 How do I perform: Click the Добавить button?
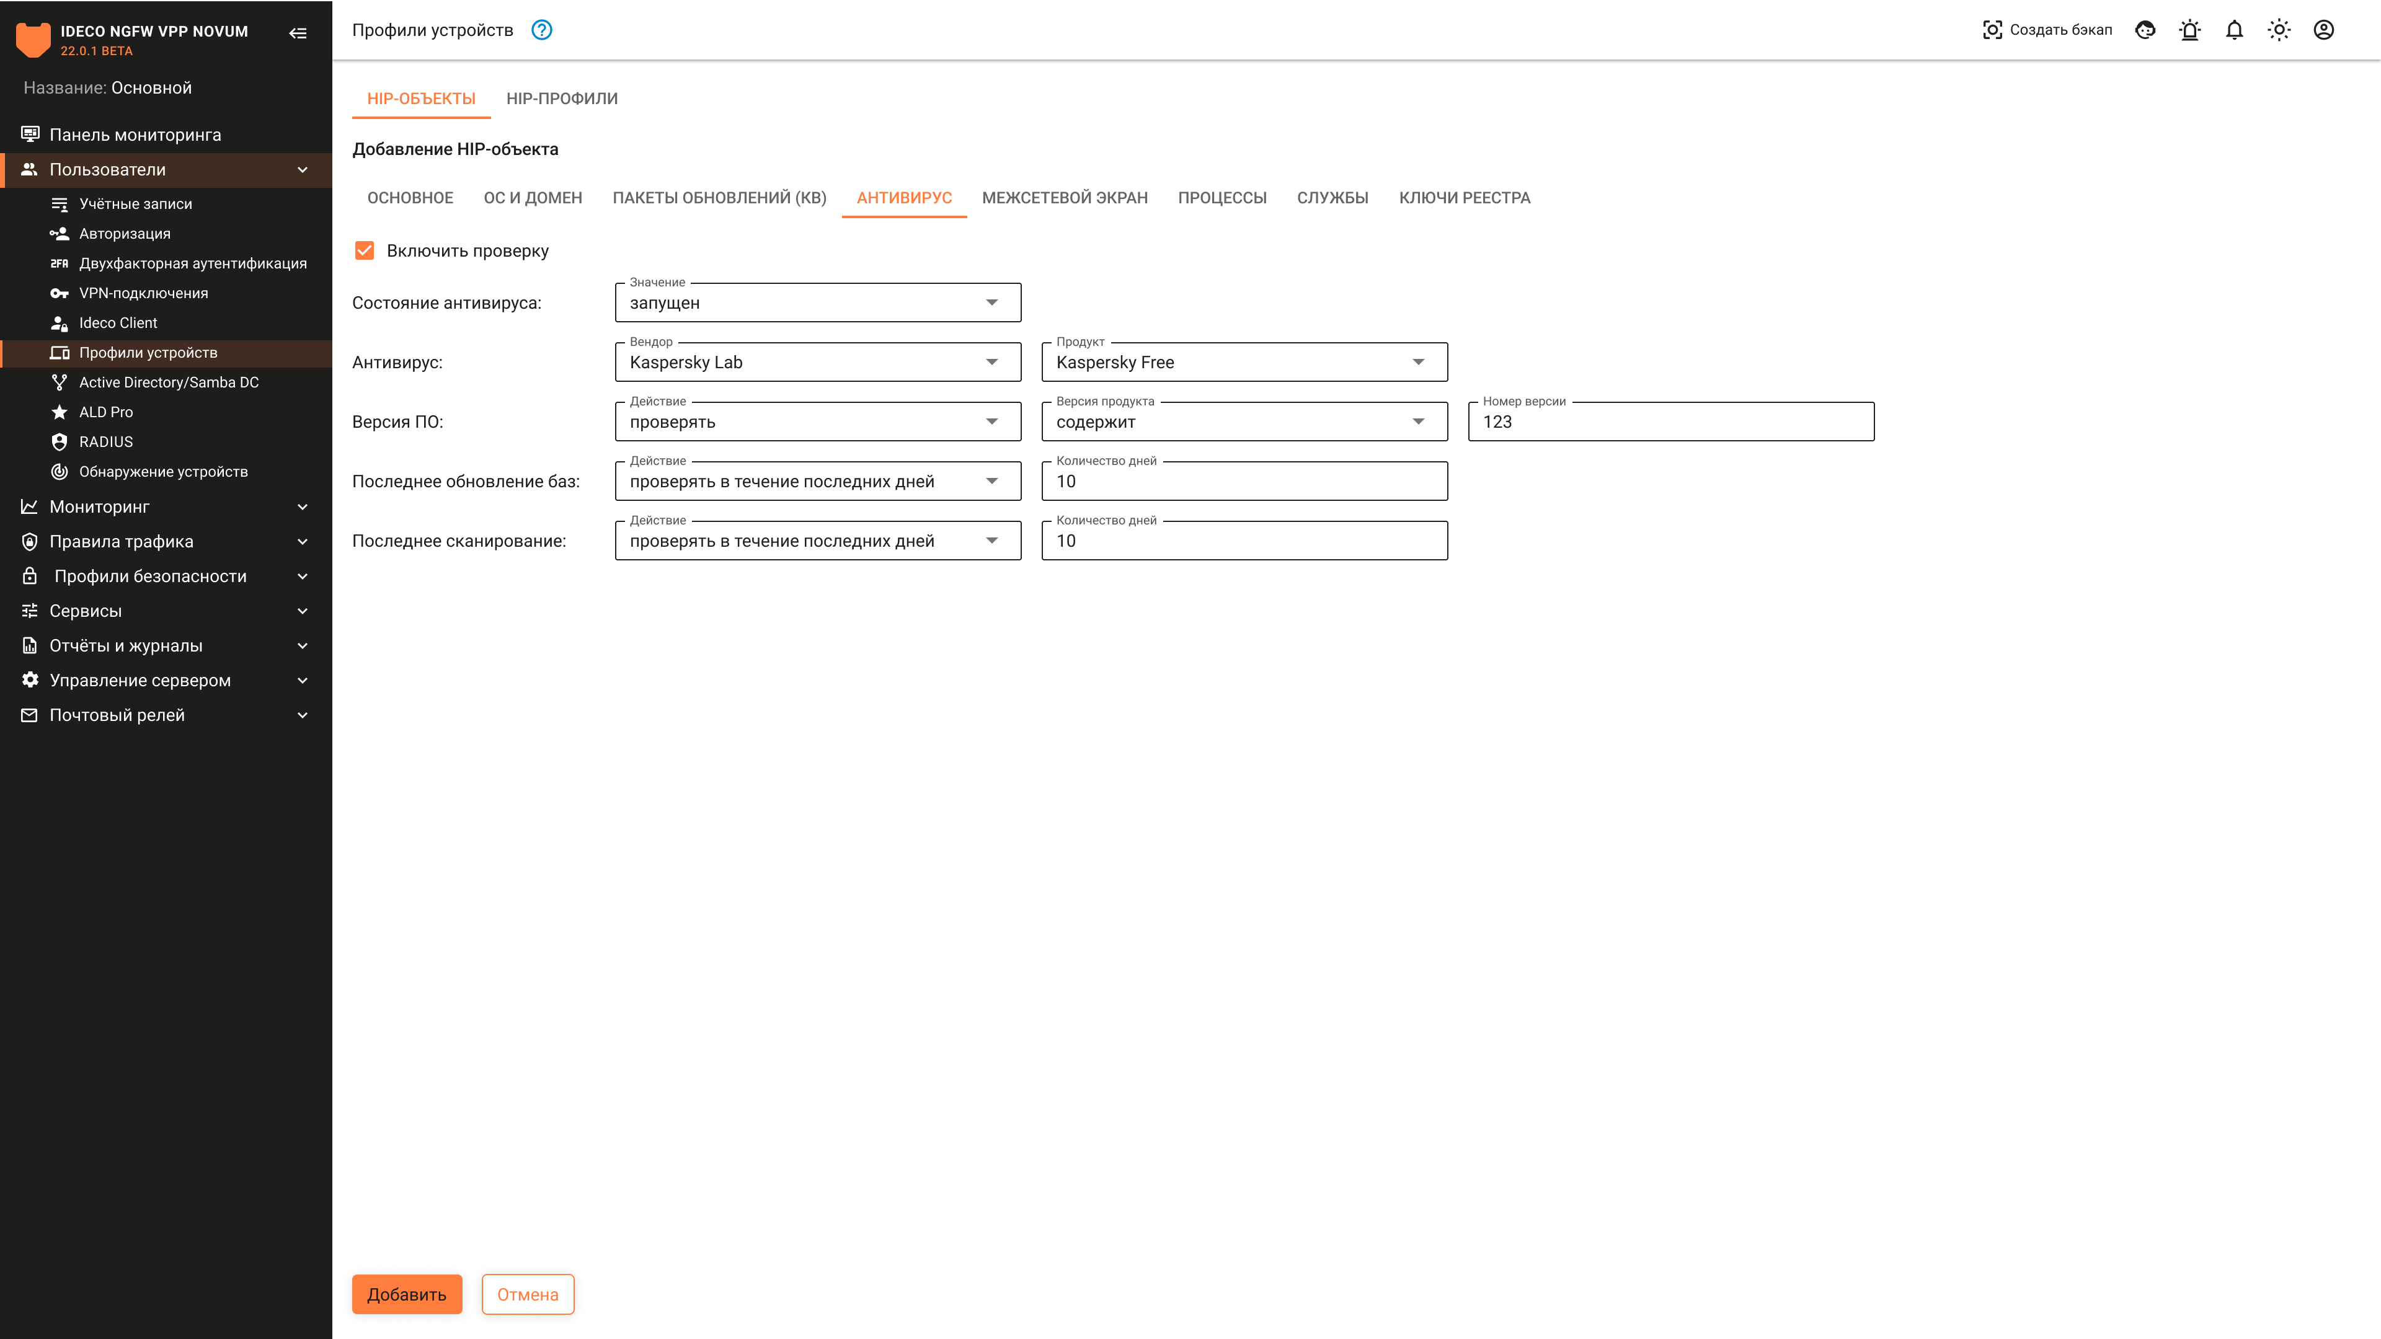pyautogui.click(x=406, y=1294)
